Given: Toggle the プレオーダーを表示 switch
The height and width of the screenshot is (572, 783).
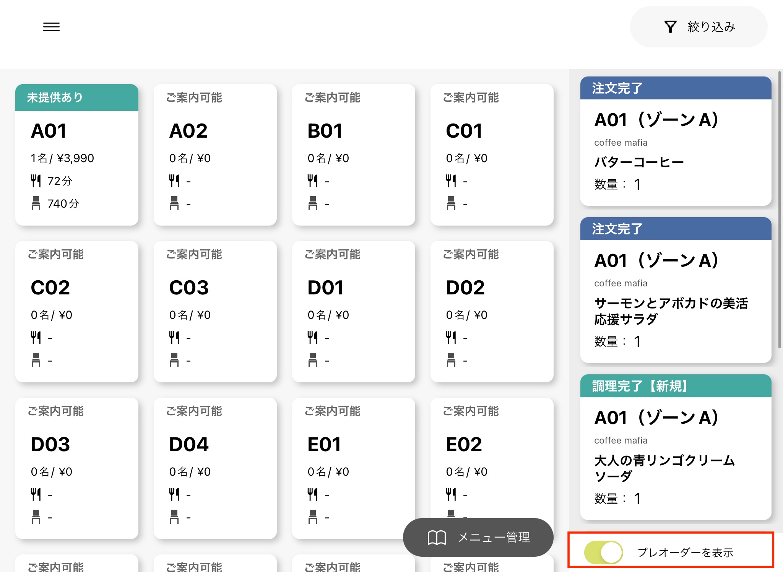Looking at the screenshot, I should [x=603, y=552].
